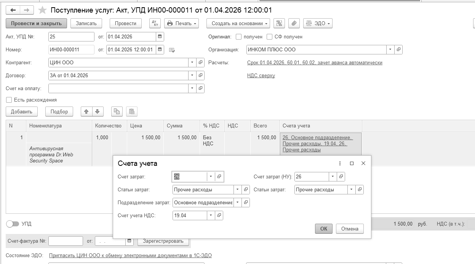
Task: Click Номер field ИН00-000011
Action: click(x=72, y=49)
